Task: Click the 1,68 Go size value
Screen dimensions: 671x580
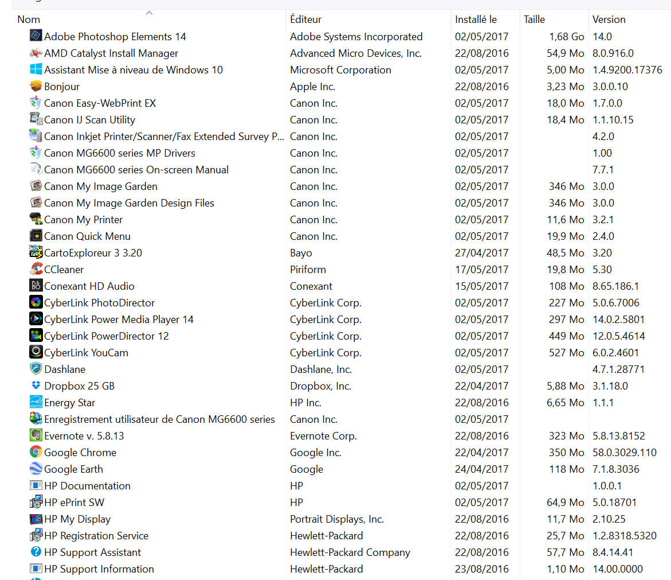Action: coord(567,36)
